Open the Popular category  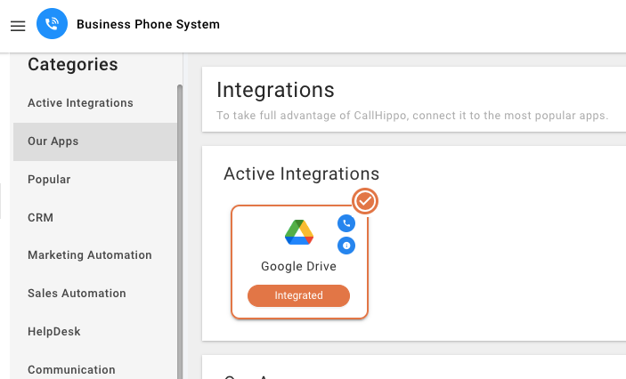pyautogui.click(x=95, y=180)
